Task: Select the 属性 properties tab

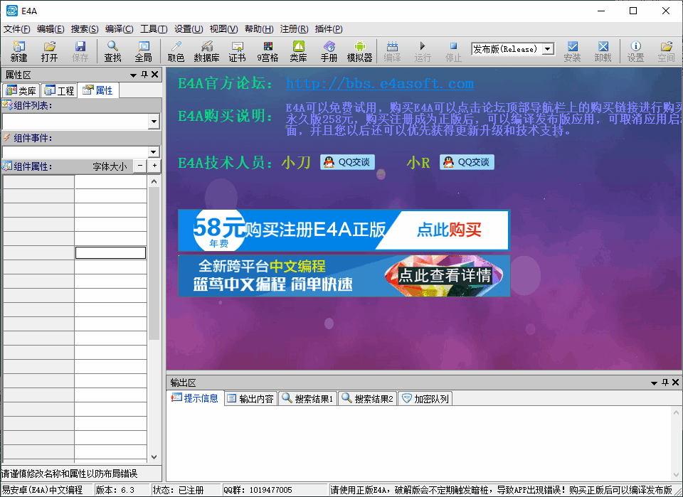Action: pyautogui.click(x=98, y=90)
